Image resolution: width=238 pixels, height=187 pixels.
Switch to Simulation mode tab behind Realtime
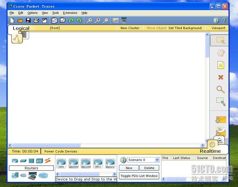pos(219,140)
